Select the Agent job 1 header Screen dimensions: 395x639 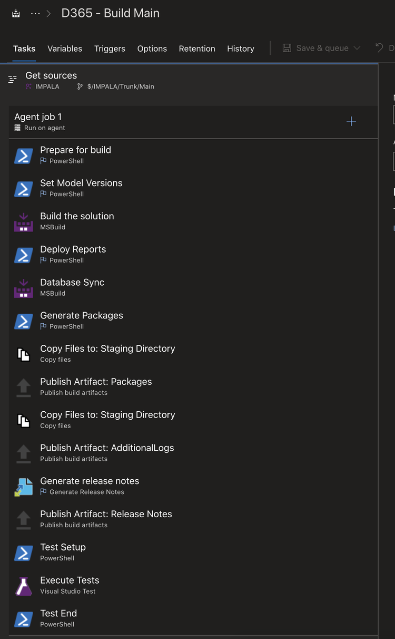[x=193, y=122]
